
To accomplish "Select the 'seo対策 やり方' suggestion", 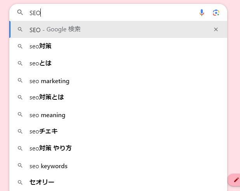I will click(118, 148).
